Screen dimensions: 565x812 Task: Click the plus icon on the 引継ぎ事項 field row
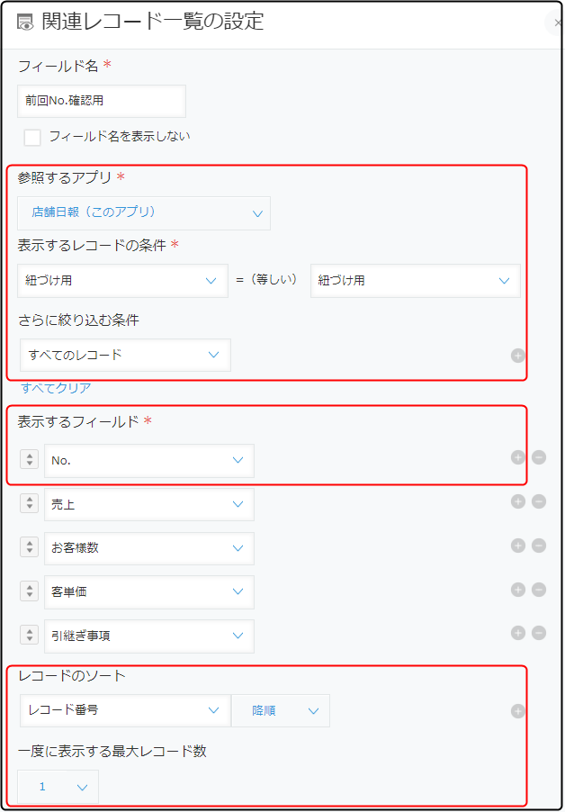(518, 633)
